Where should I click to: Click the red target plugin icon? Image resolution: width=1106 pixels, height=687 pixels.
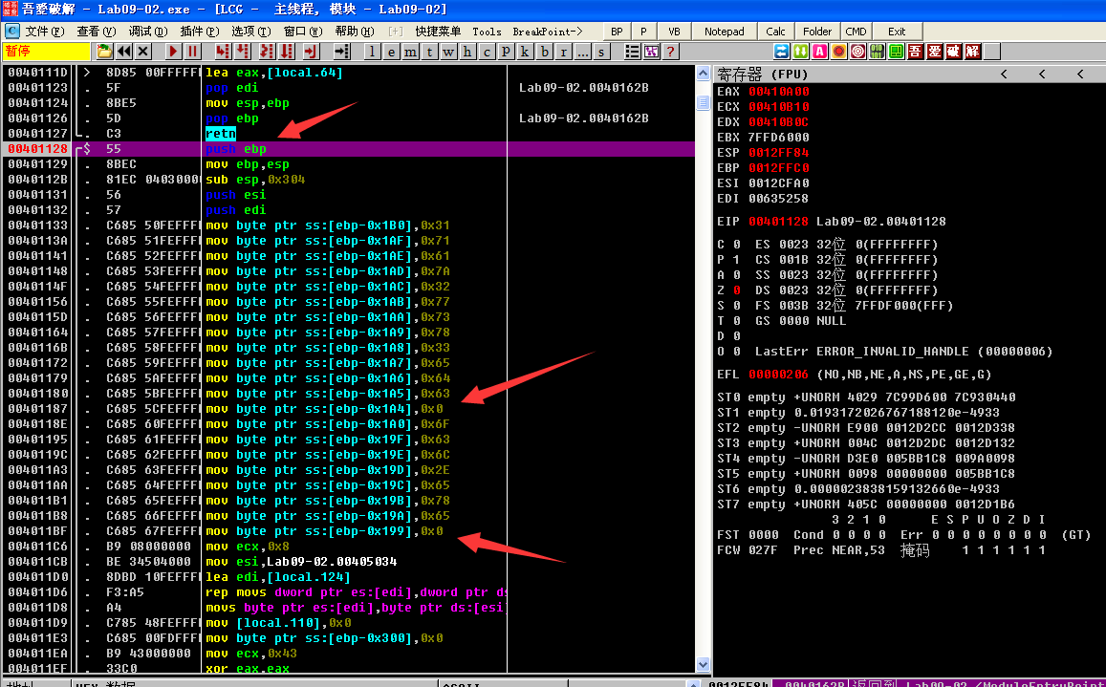[857, 52]
